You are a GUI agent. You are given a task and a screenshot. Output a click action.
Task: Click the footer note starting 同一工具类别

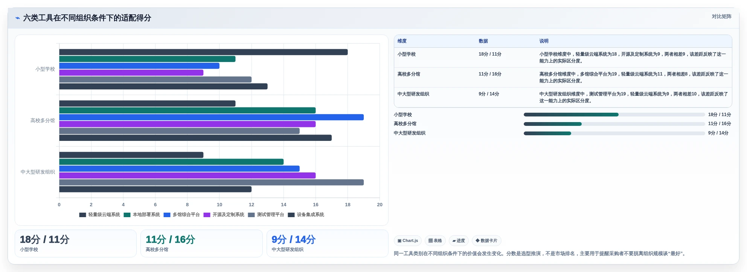[x=540, y=254]
